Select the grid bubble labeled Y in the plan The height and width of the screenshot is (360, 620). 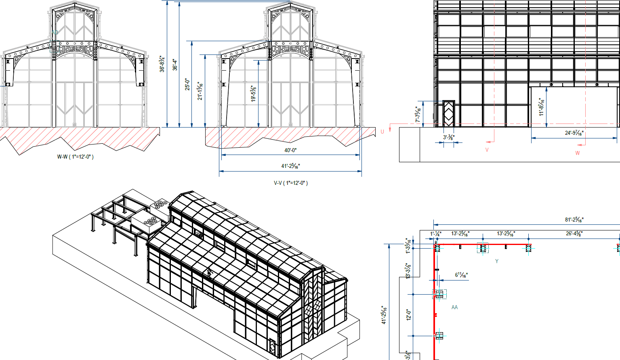coord(497,260)
